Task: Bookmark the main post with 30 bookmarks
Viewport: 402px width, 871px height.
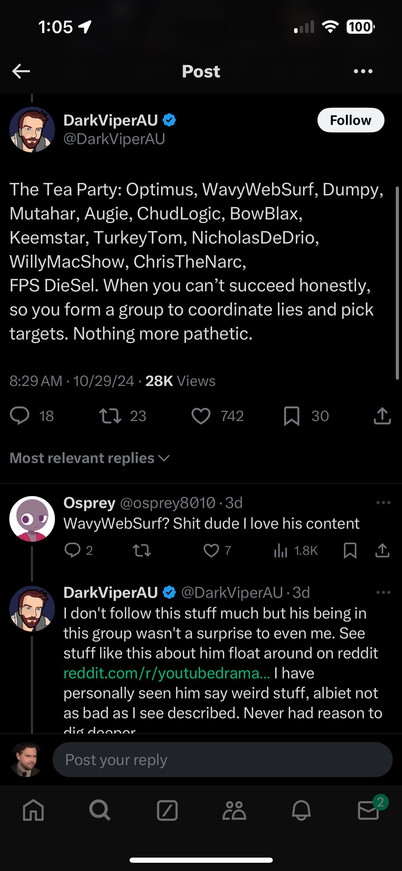Action: pyautogui.click(x=292, y=416)
